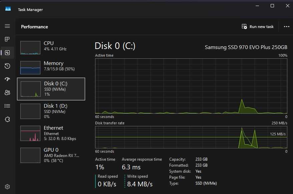Select the CPU performance item
This screenshot has height=194, width=293.
(51, 48)
